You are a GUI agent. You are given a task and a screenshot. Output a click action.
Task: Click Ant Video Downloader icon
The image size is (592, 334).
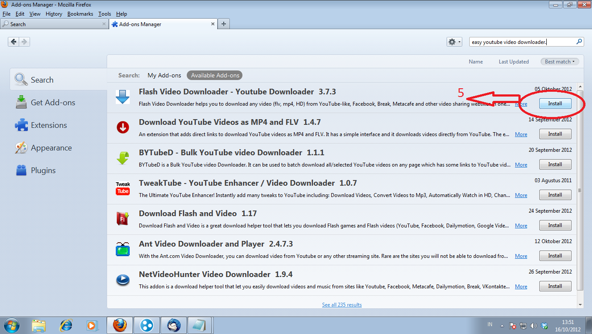coord(123,249)
